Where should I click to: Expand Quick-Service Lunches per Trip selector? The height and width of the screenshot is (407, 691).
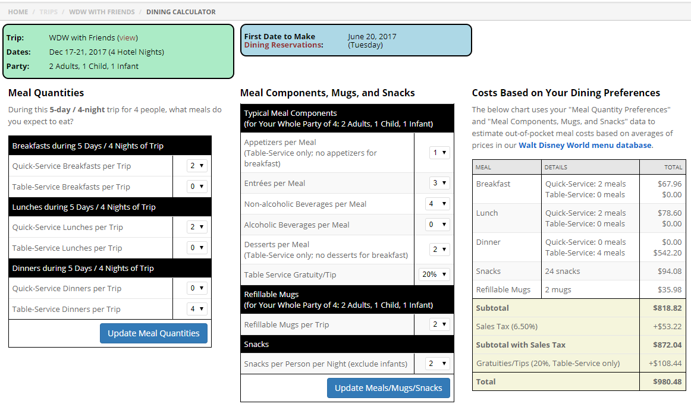(197, 227)
